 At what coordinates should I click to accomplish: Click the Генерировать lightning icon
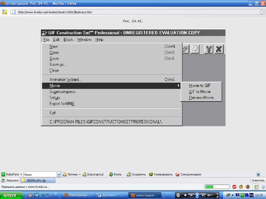(x=151, y=174)
